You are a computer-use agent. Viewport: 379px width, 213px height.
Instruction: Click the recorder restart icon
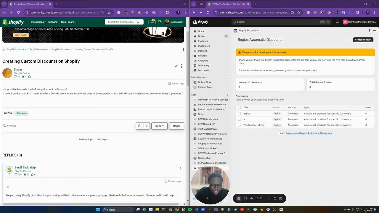click(x=275, y=199)
